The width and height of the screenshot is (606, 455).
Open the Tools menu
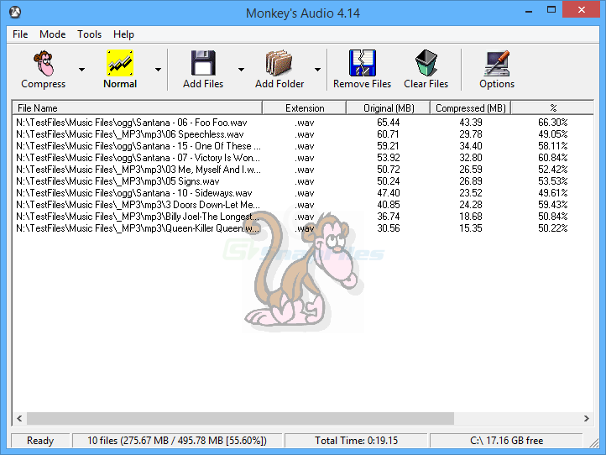(89, 34)
